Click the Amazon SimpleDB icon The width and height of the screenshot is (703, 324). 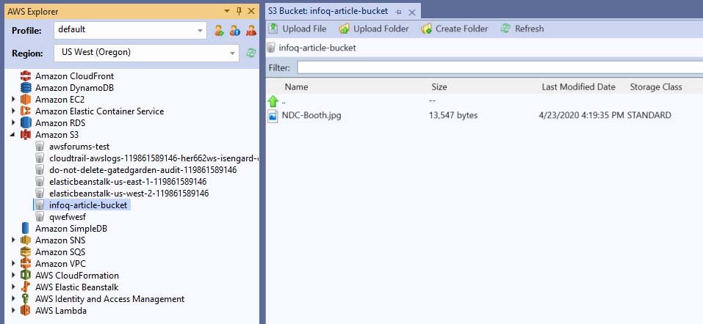tap(26, 228)
